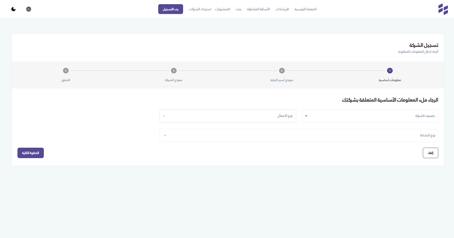
Task: Navigate to بحث in navbar
Action: tap(238, 9)
